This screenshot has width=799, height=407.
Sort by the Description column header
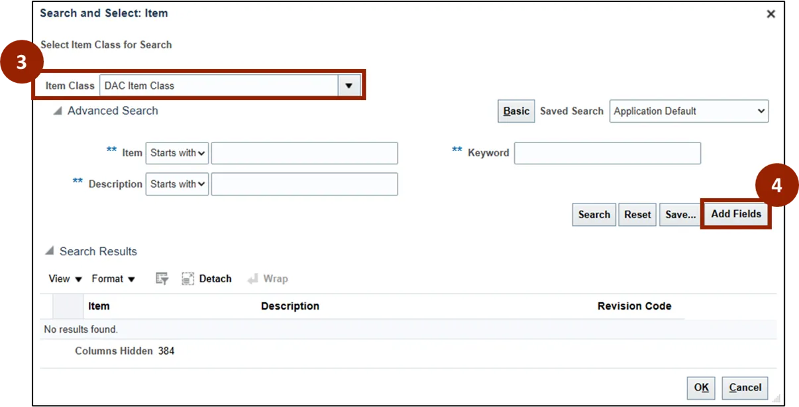(x=290, y=306)
